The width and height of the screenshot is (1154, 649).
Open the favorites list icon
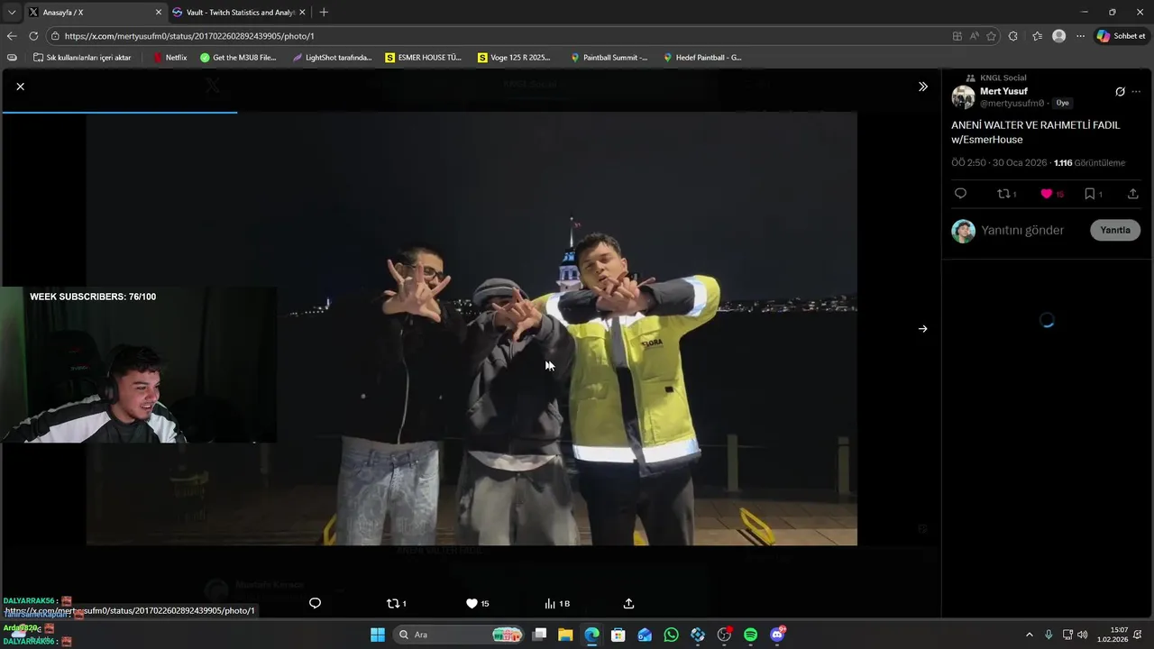[1037, 36]
